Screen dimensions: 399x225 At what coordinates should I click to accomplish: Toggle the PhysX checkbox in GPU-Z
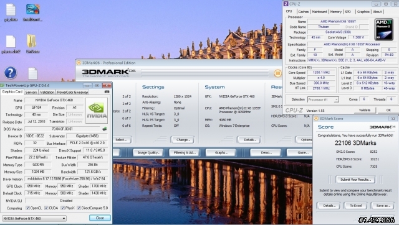pyautogui.click(x=62, y=208)
